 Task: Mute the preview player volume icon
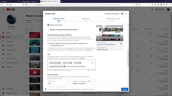[x=102, y=39]
